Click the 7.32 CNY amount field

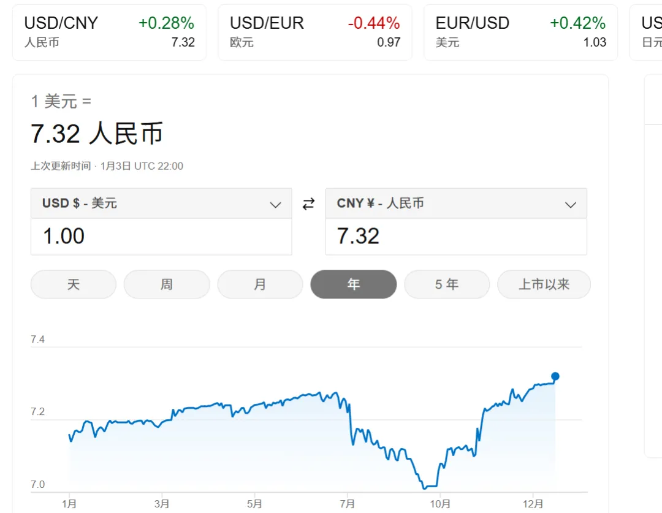pos(456,237)
